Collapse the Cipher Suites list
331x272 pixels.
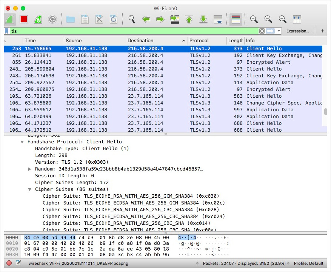[x=29, y=189]
